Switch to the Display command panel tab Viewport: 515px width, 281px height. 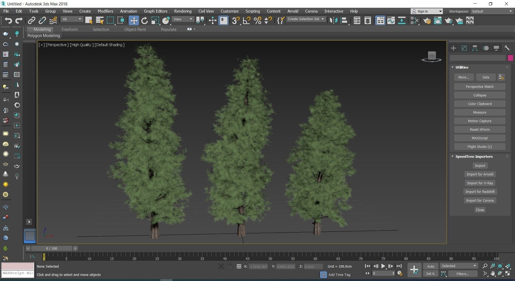click(x=496, y=48)
